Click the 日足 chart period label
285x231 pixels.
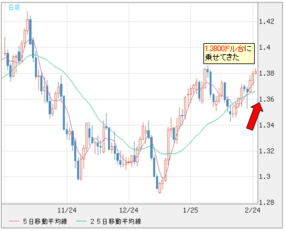(x=14, y=7)
